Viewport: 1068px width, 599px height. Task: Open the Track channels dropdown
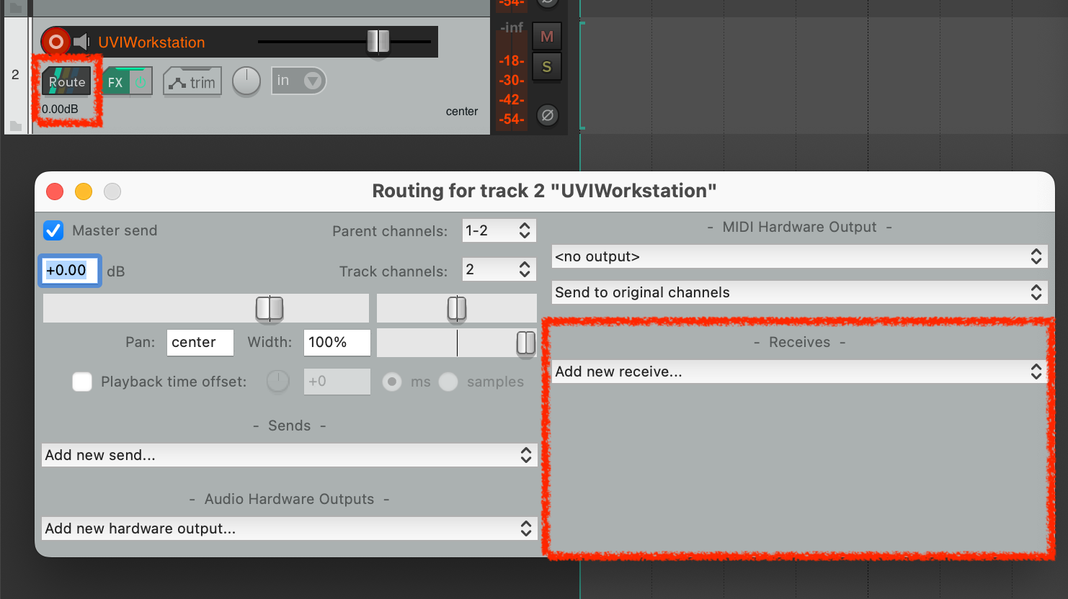[499, 270]
